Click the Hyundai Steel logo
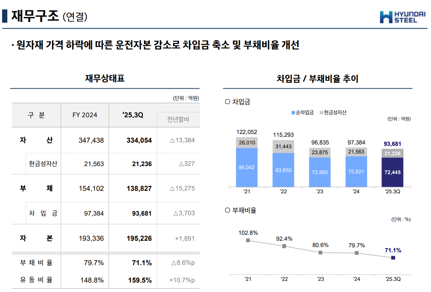 coord(403,17)
